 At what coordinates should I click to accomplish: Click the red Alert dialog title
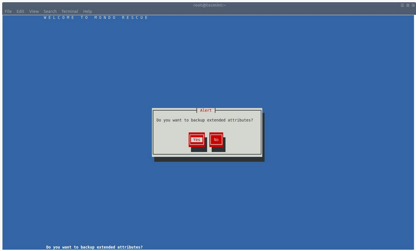(205, 110)
